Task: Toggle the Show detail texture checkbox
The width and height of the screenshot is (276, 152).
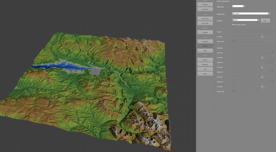Action: tap(217, 1)
